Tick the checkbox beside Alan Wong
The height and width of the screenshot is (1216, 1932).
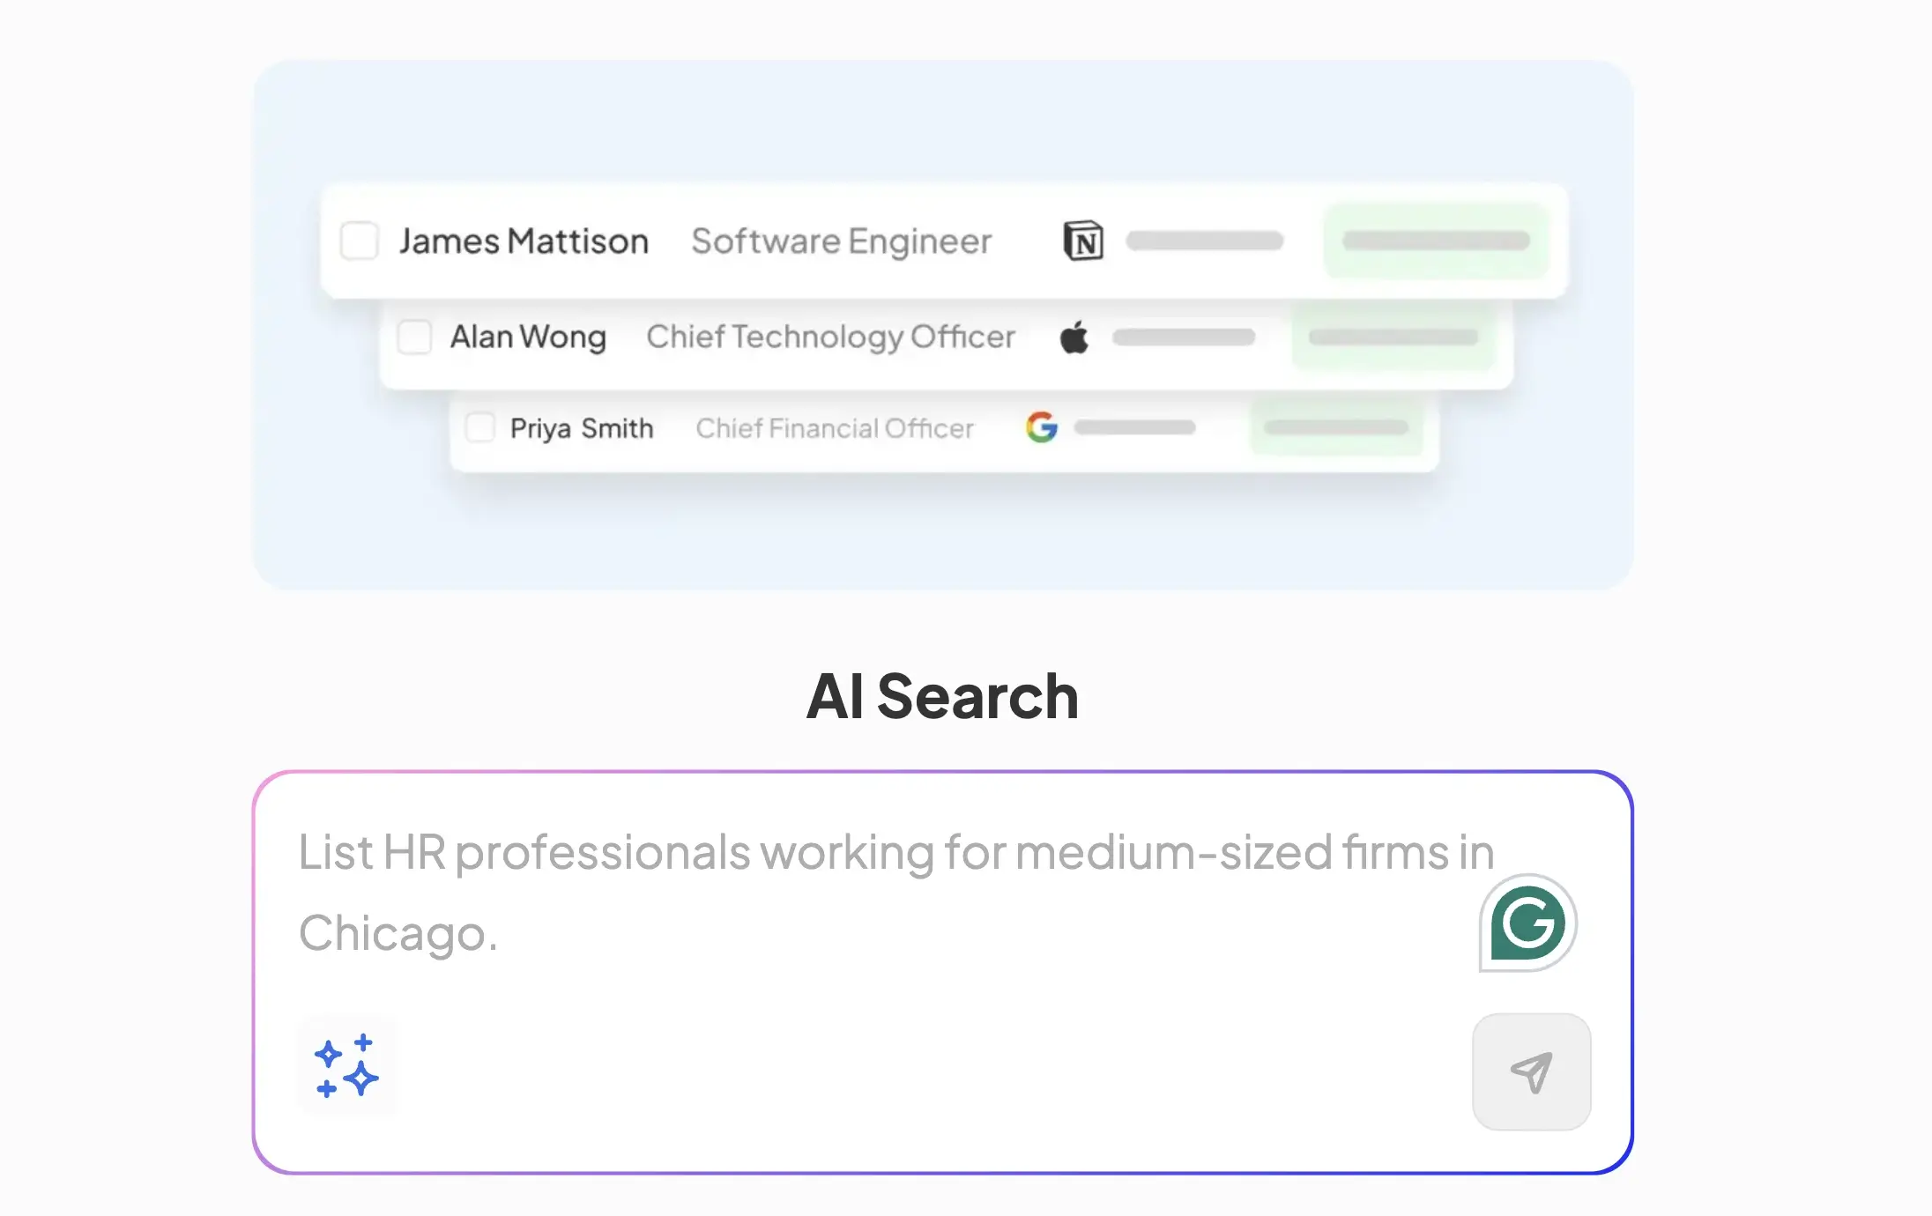(x=414, y=337)
